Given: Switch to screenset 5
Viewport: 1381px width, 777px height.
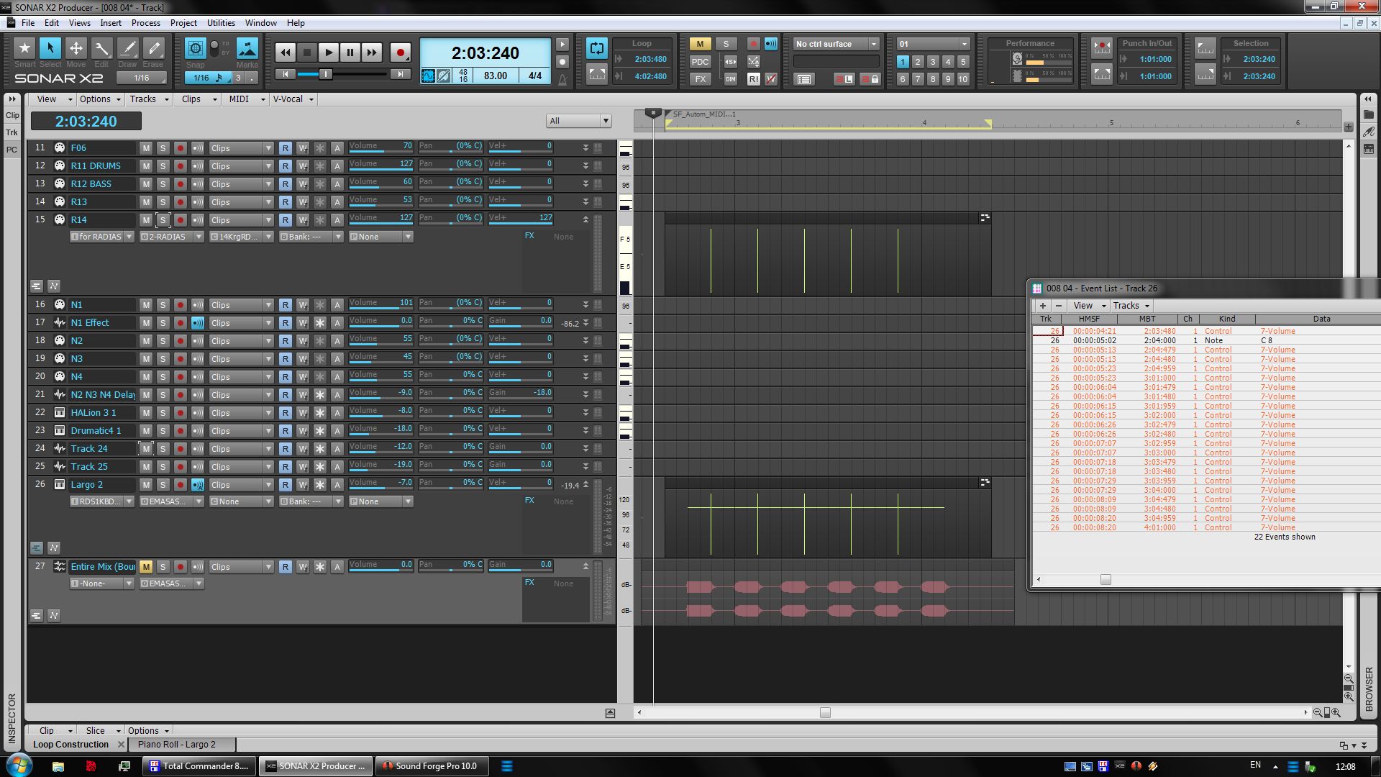Looking at the screenshot, I should (963, 62).
